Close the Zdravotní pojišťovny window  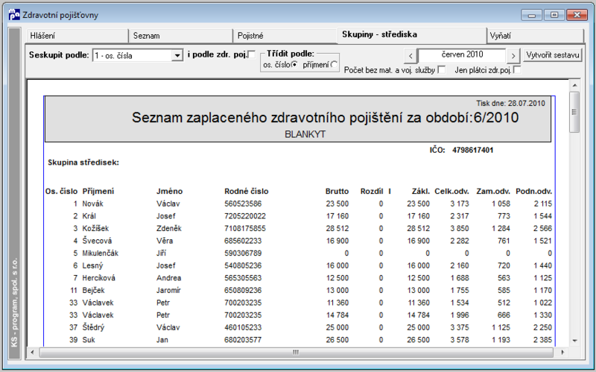(x=577, y=15)
